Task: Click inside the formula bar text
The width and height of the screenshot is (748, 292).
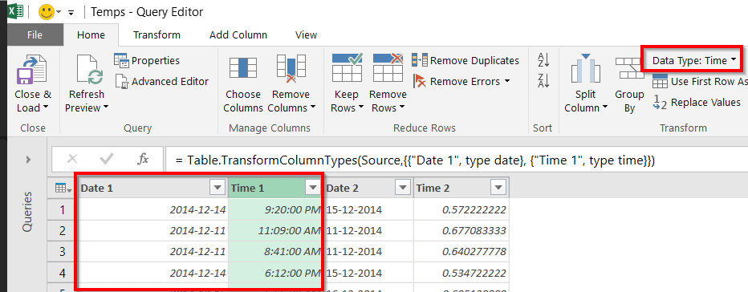Action: point(415,160)
